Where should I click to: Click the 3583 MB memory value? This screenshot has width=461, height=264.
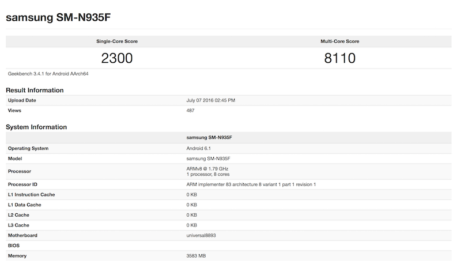click(198, 255)
